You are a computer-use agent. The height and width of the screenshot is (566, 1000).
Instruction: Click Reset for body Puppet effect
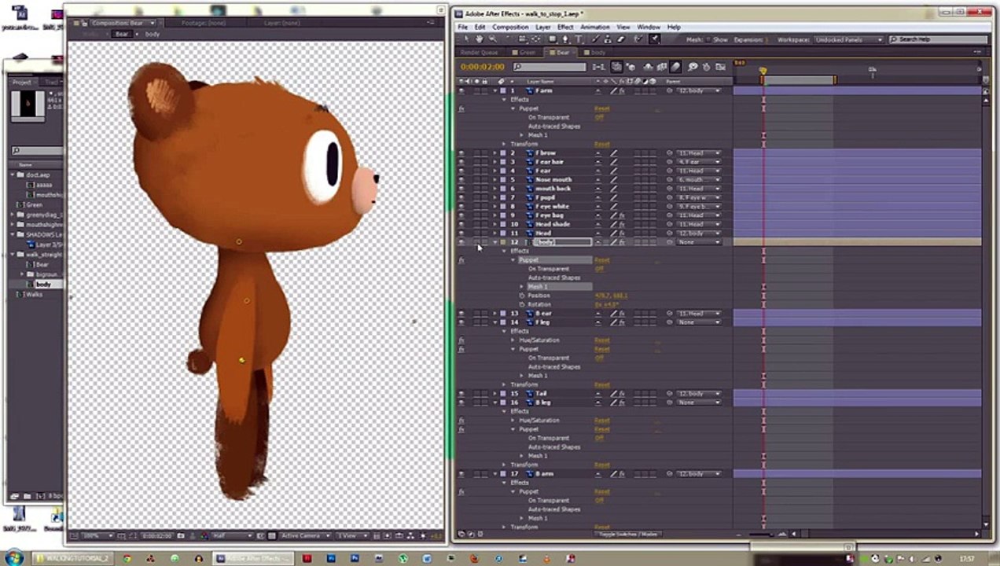[601, 260]
